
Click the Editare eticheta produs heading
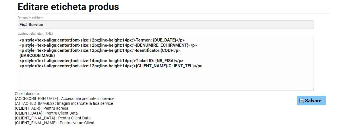[68, 7]
